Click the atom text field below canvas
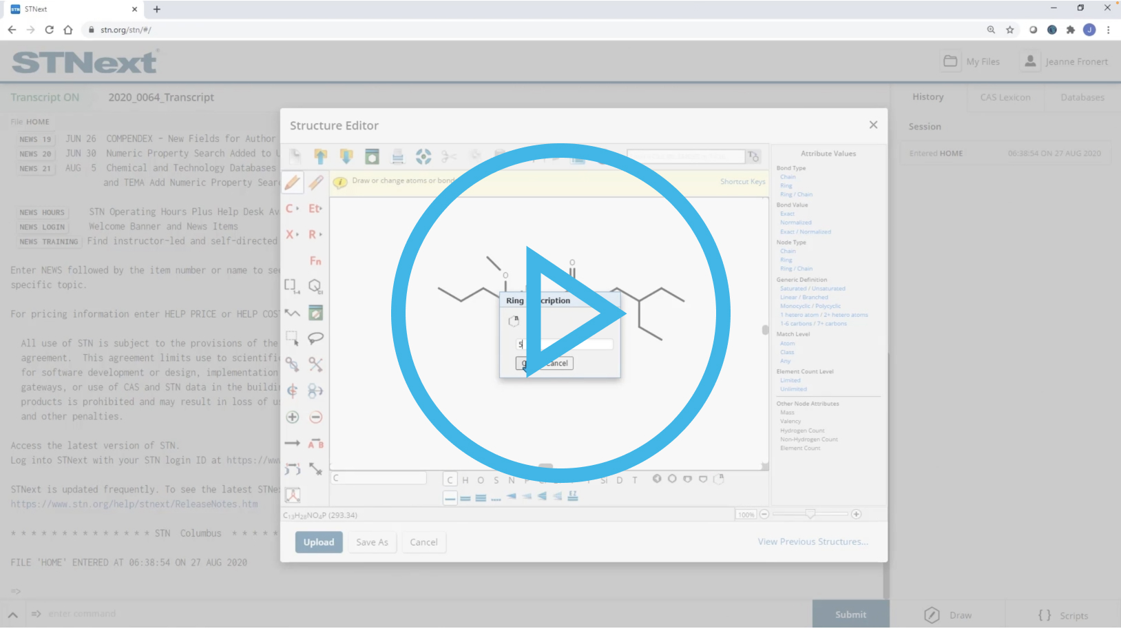 379,478
